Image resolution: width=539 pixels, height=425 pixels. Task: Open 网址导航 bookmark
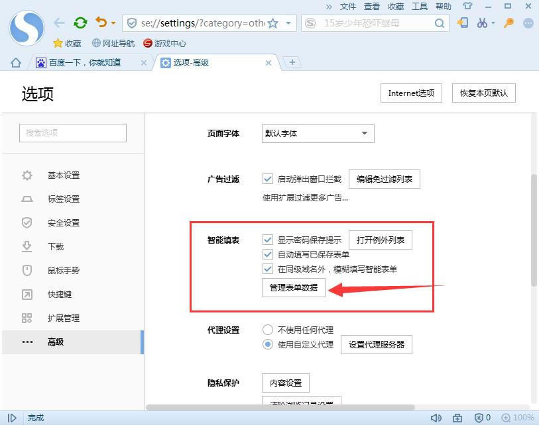tap(113, 43)
